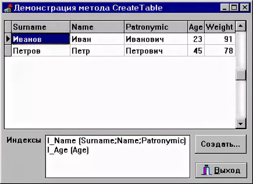
Task: Select the Петр name cell
Action: coord(97,51)
